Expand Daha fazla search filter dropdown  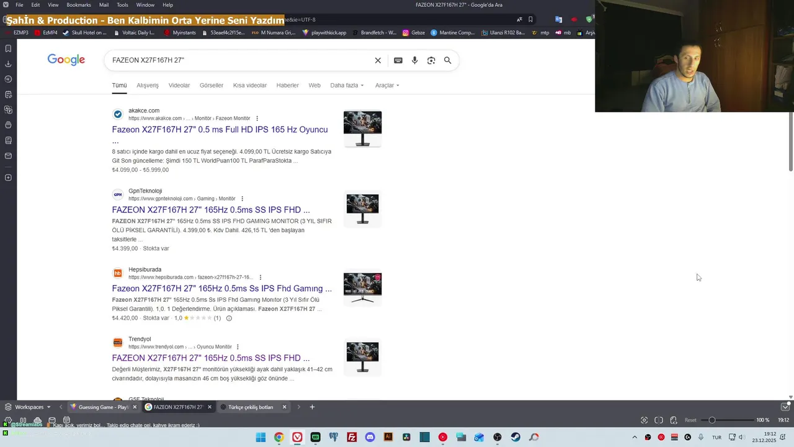pos(347,85)
